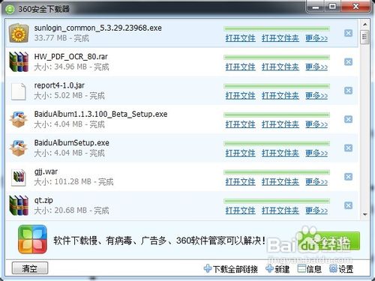
Task: Maximize the 360 downloader window
Action: click(332, 7)
